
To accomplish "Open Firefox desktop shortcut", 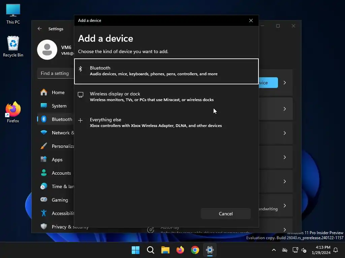I will click(x=13, y=112).
